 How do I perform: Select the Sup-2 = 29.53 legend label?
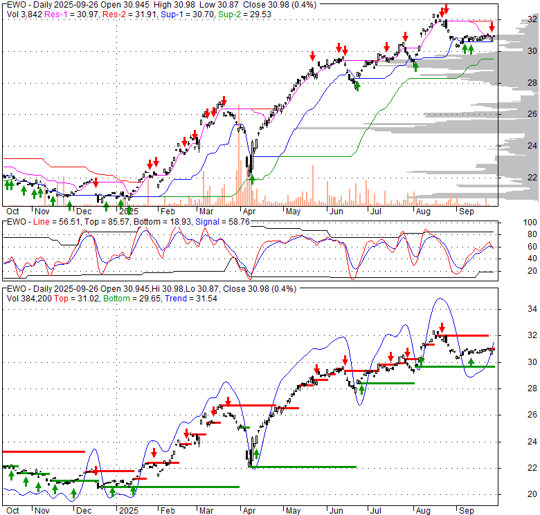coord(244,15)
